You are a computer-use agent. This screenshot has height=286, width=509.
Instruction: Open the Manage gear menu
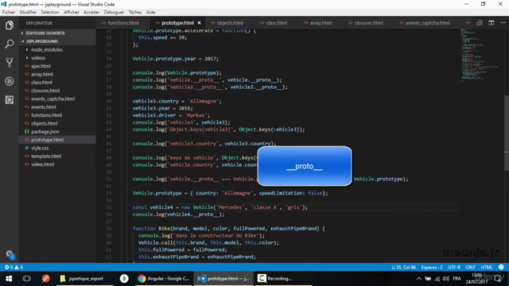(9, 254)
